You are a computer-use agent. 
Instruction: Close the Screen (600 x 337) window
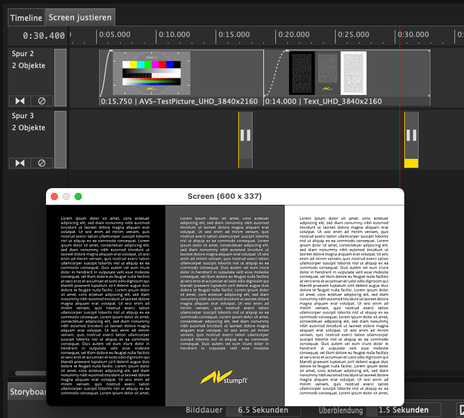click(54, 196)
